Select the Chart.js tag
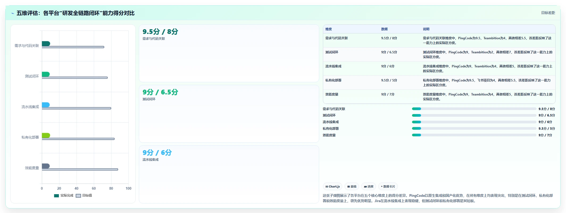This screenshot has width=566, height=213. coord(332,186)
